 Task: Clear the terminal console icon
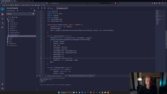(40, 76)
